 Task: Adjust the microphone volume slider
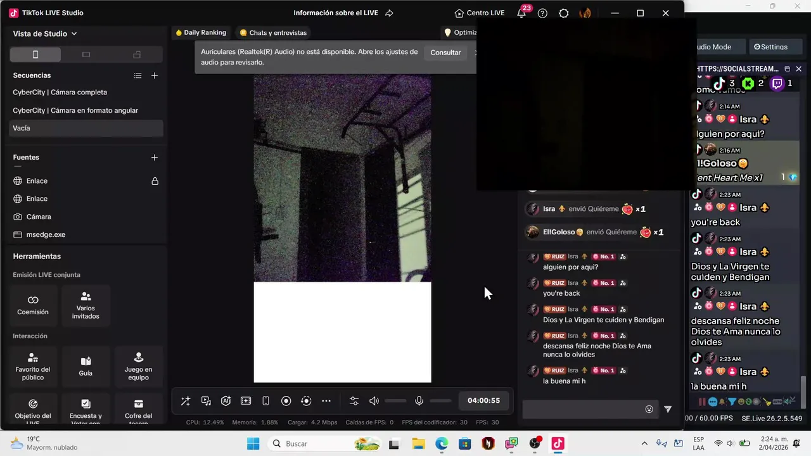pyautogui.click(x=440, y=401)
